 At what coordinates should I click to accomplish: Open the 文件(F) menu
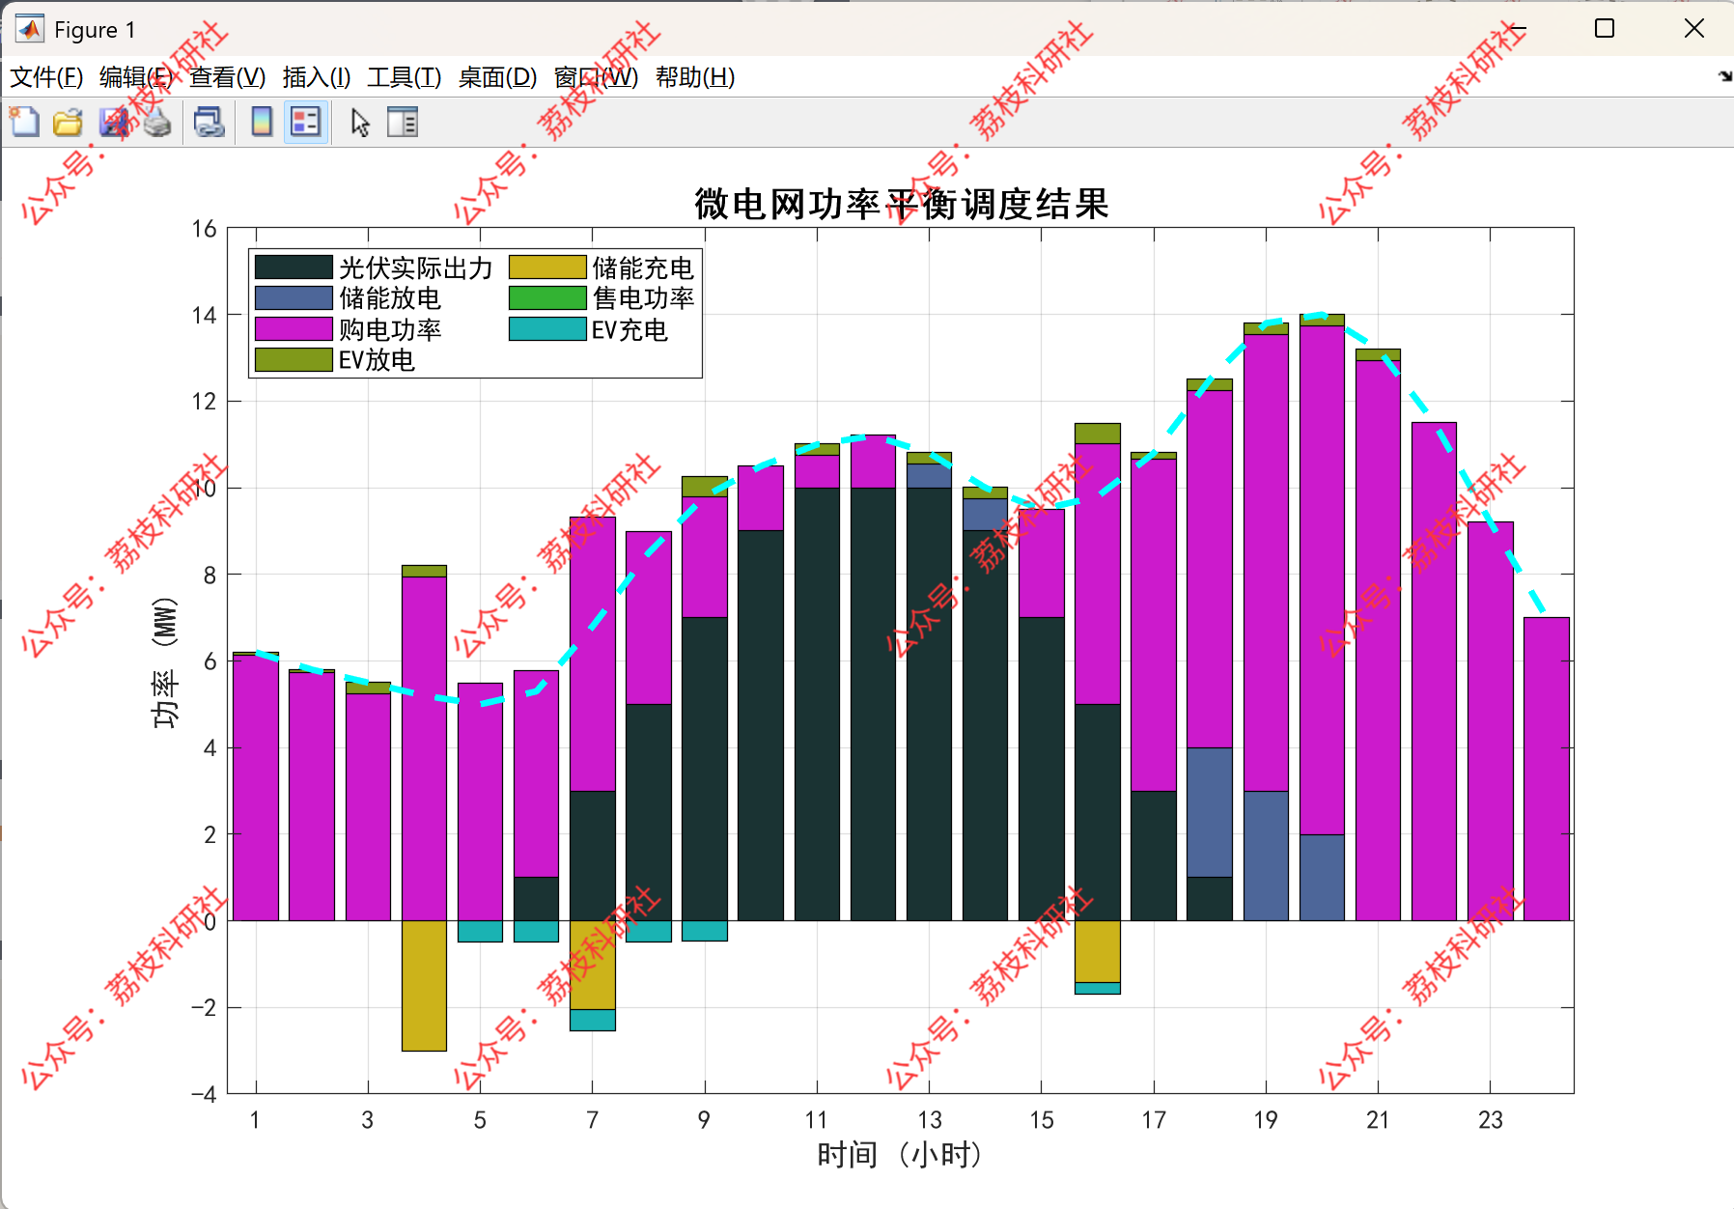[x=46, y=77]
